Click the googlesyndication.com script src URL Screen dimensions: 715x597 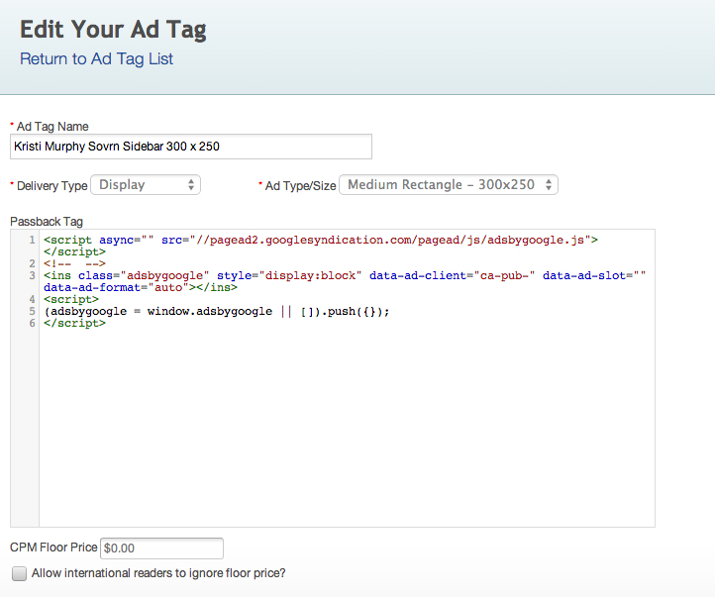390,240
